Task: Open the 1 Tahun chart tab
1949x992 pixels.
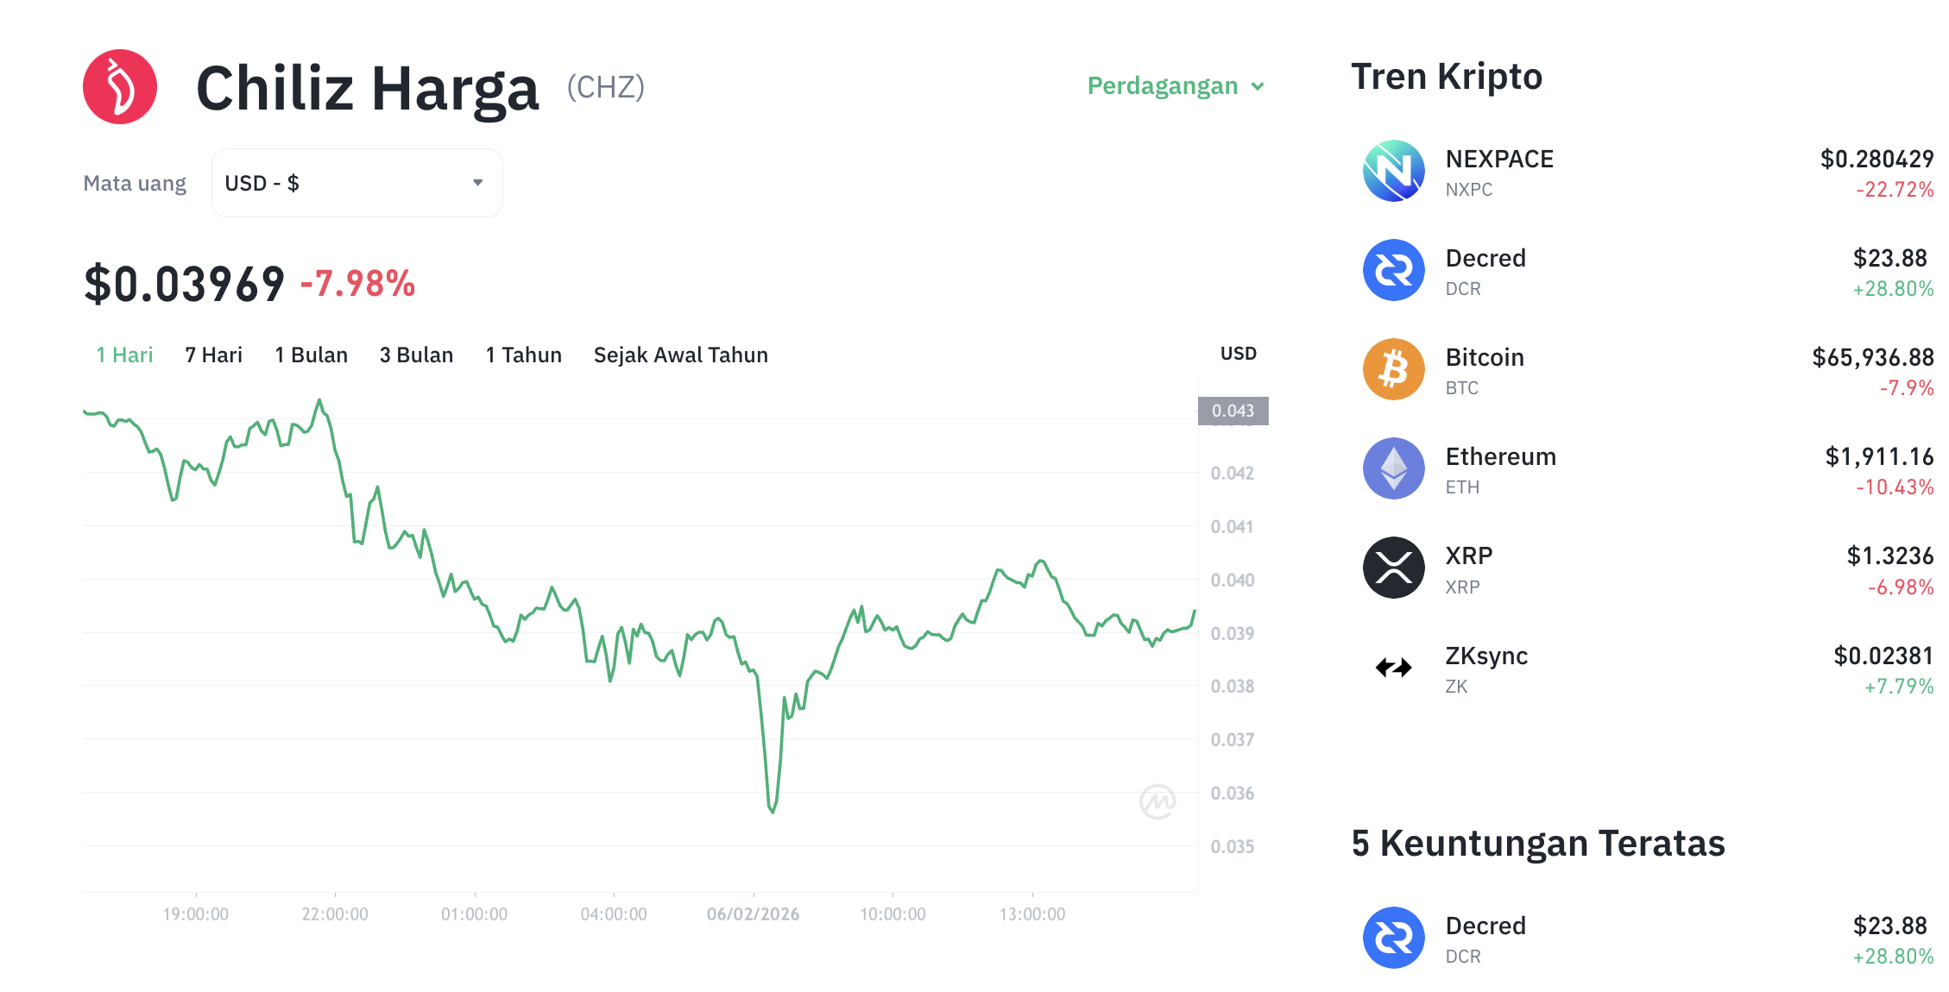Action: click(523, 355)
